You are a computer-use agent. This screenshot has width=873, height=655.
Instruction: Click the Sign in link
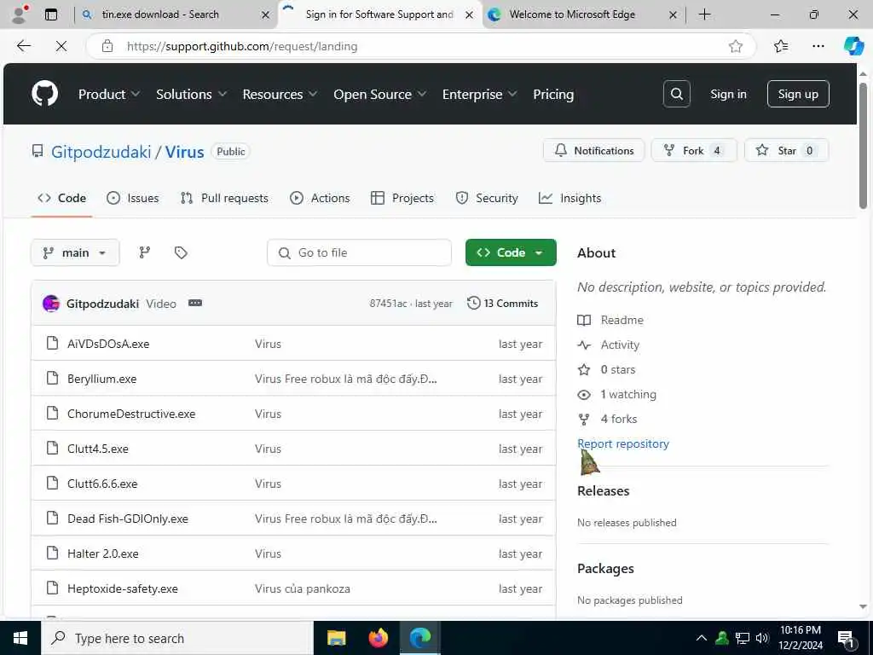pos(728,94)
